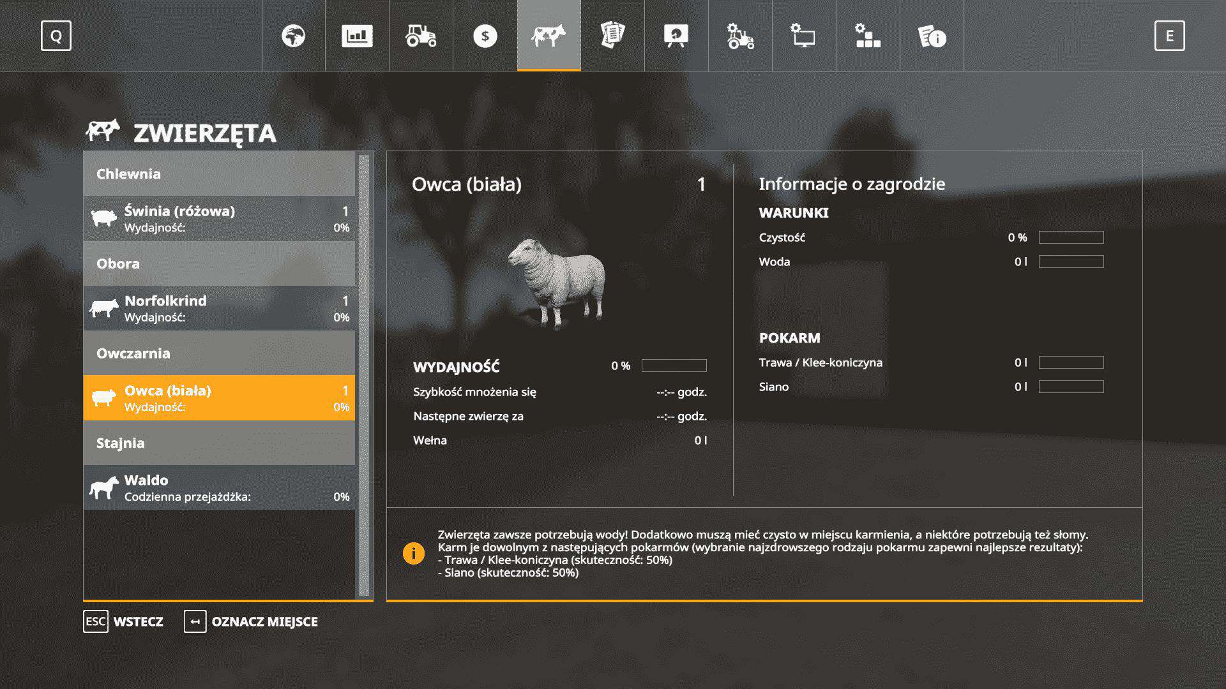The image size is (1226, 689).
Task: Open the display settings monitor tab
Action: [804, 36]
